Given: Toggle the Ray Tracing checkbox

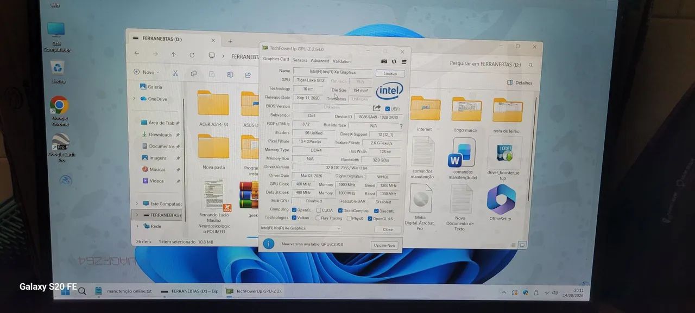Looking at the screenshot, I should click(x=318, y=219).
